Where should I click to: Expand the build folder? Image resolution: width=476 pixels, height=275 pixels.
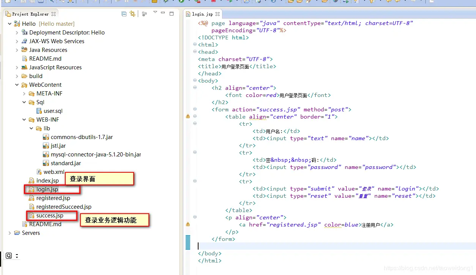pyautogui.click(x=17, y=76)
